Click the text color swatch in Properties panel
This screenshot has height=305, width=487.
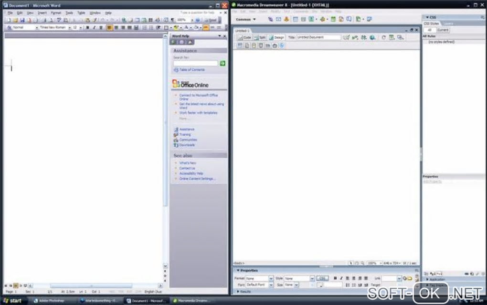coord(319,285)
